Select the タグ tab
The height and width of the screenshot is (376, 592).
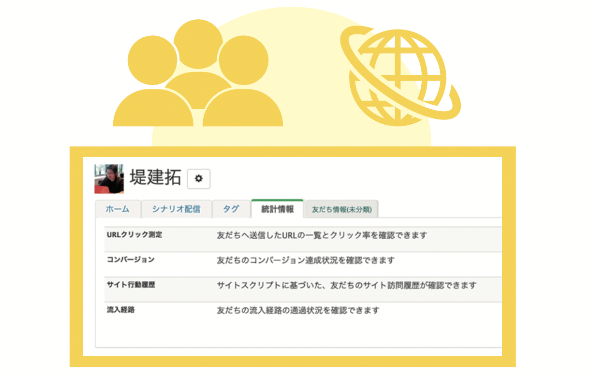(231, 209)
